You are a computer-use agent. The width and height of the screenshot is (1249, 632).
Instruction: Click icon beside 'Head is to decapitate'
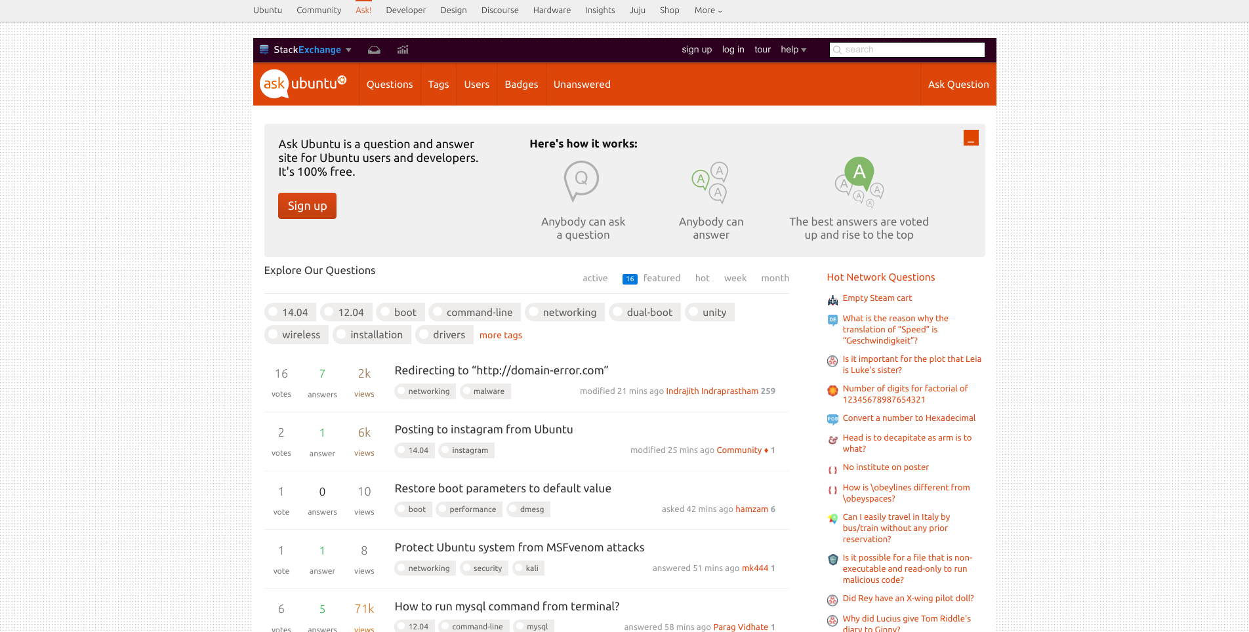coord(832,440)
